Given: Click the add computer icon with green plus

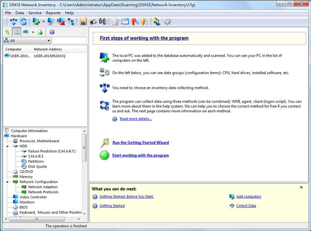Looking at the screenshot, I should coord(36,21).
